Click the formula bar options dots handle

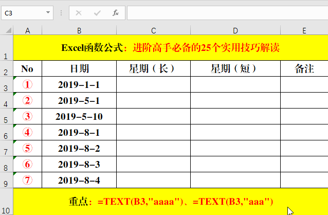click(61, 13)
